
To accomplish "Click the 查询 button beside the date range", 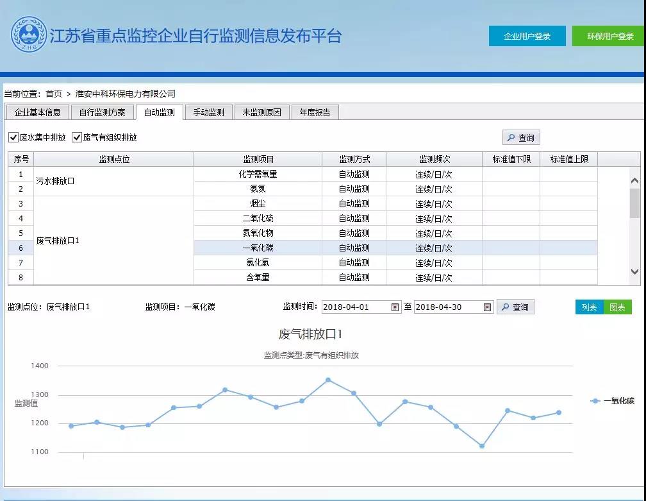I will pyautogui.click(x=515, y=307).
